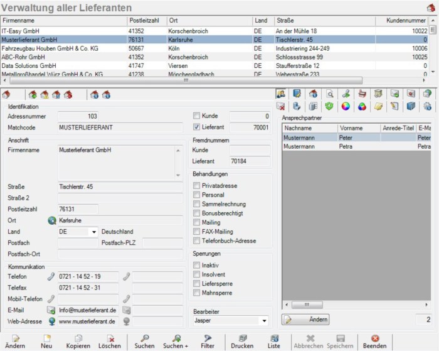Click the Firmenname field's down scroll arrow
The image size is (439, 351).
178,175
